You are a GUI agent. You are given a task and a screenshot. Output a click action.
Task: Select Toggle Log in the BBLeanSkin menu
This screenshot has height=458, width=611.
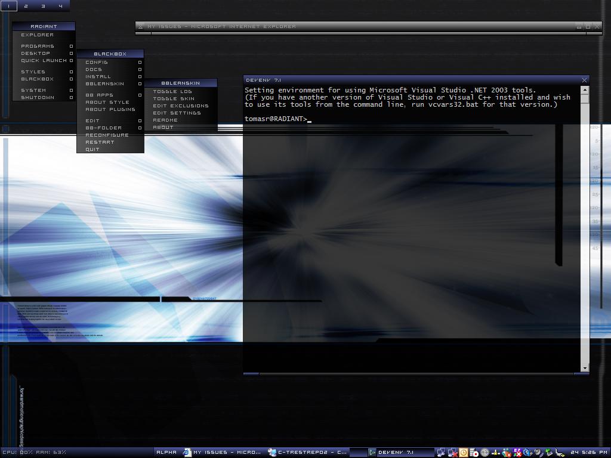tap(181, 91)
